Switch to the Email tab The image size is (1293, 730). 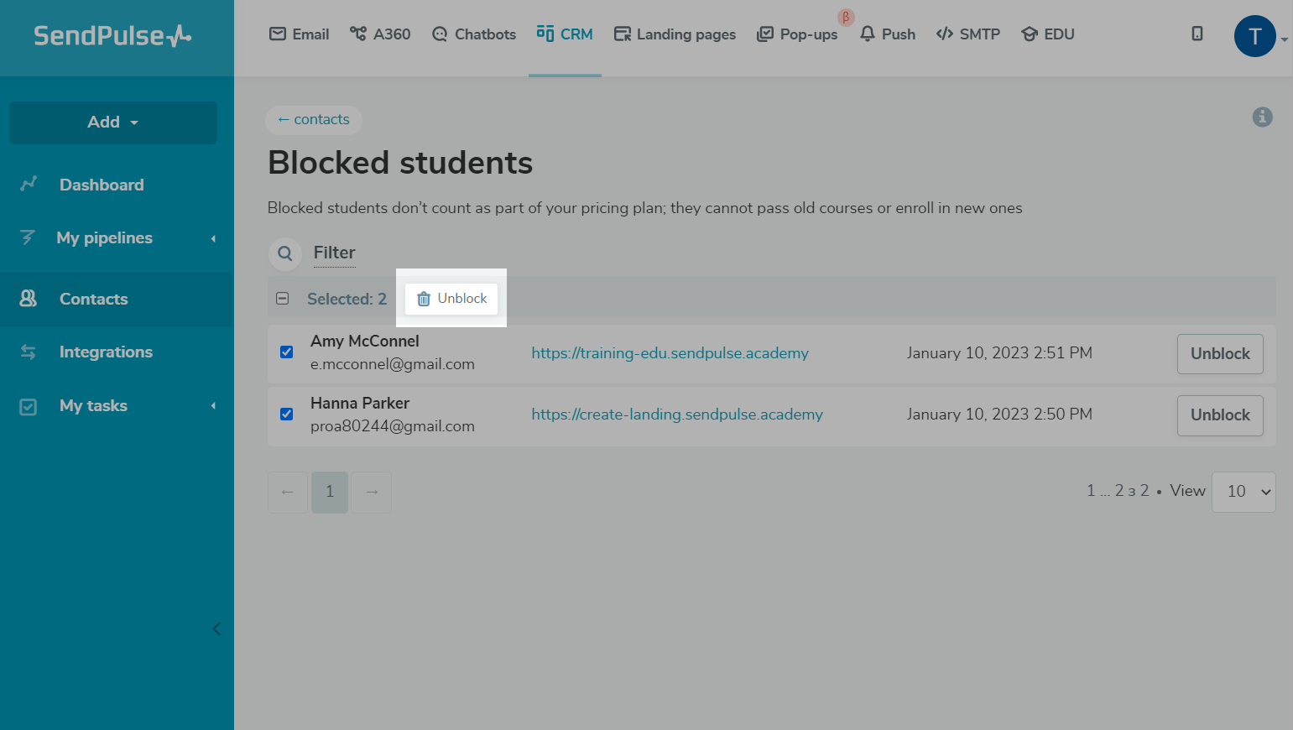point(300,34)
